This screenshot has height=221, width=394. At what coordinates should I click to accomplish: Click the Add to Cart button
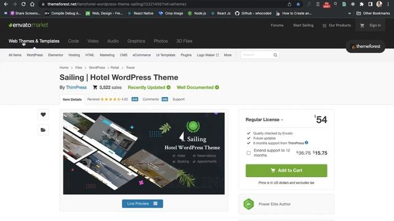(286, 171)
